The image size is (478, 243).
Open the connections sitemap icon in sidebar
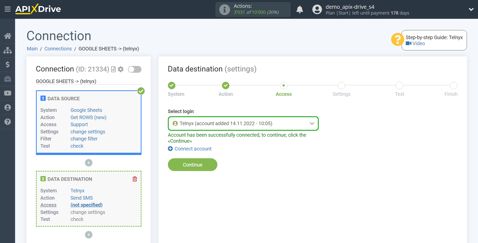[8, 50]
